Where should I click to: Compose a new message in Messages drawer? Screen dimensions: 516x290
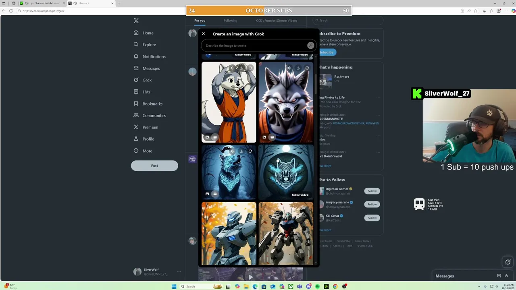pos(499,276)
